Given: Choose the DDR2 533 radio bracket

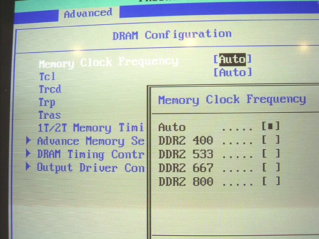Looking at the screenshot, I should pyautogui.click(x=271, y=154).
